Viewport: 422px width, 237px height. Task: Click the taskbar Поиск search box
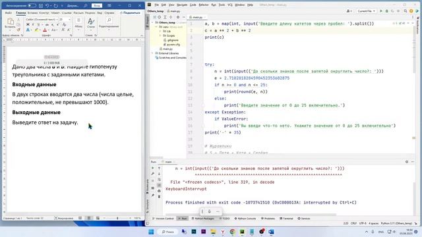pyautogui.click(x=167, y=232)
